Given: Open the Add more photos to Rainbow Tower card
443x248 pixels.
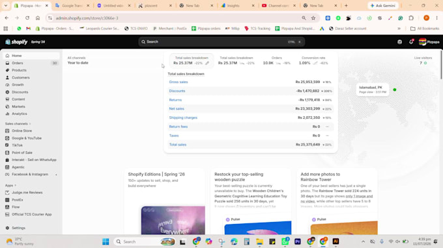Looking at the screenshot, I should point(337,201).
